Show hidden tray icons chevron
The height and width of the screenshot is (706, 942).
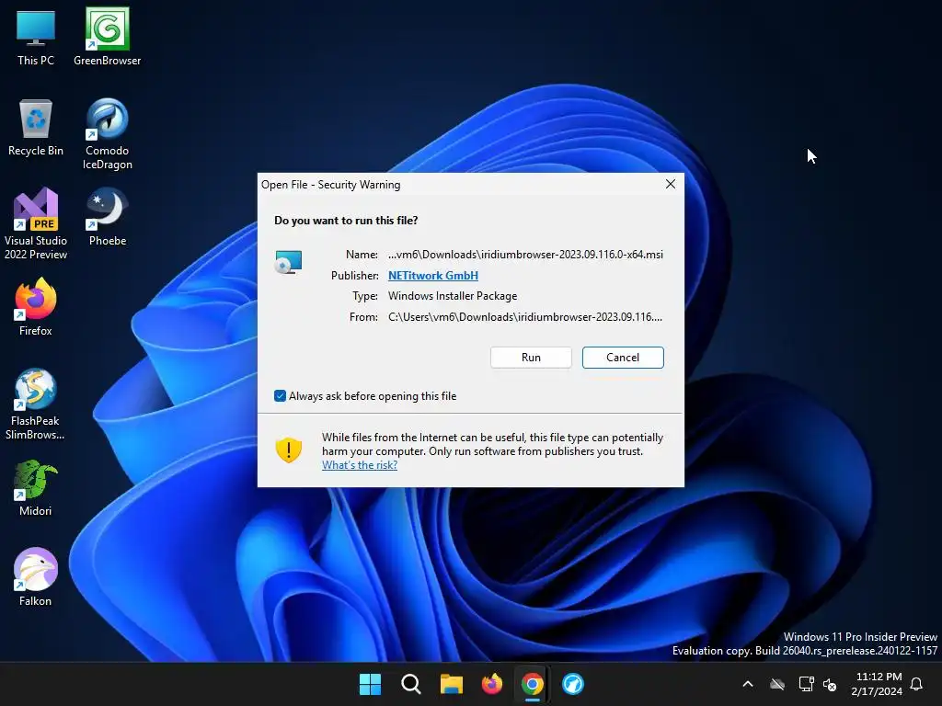click(x=748, y=684)
